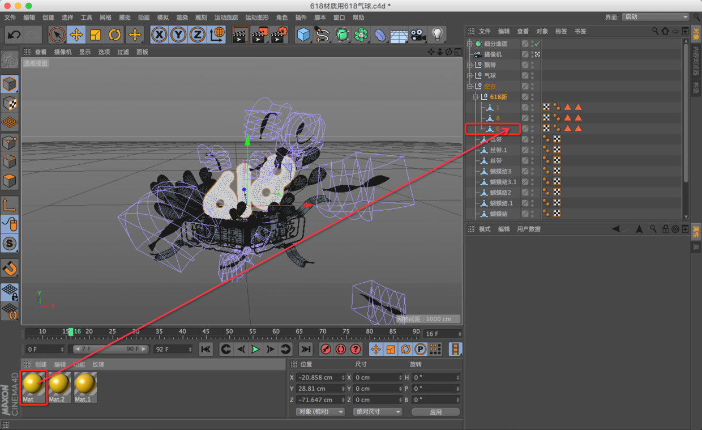Screen dimensions: 702x430
Task: Click the Record Active Objects button
Action: [x=326, y=349]
